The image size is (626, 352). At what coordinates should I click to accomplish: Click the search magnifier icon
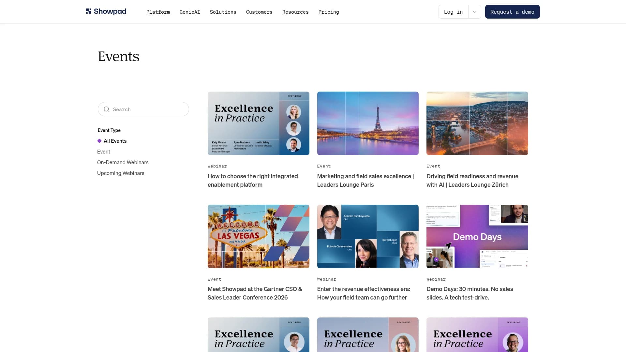[106, 109]
